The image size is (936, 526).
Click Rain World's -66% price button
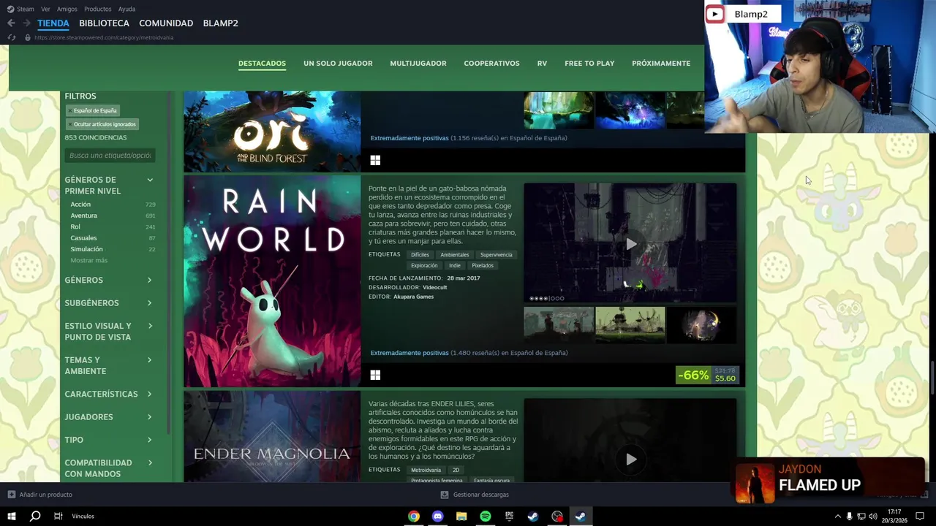click(707, 375)
